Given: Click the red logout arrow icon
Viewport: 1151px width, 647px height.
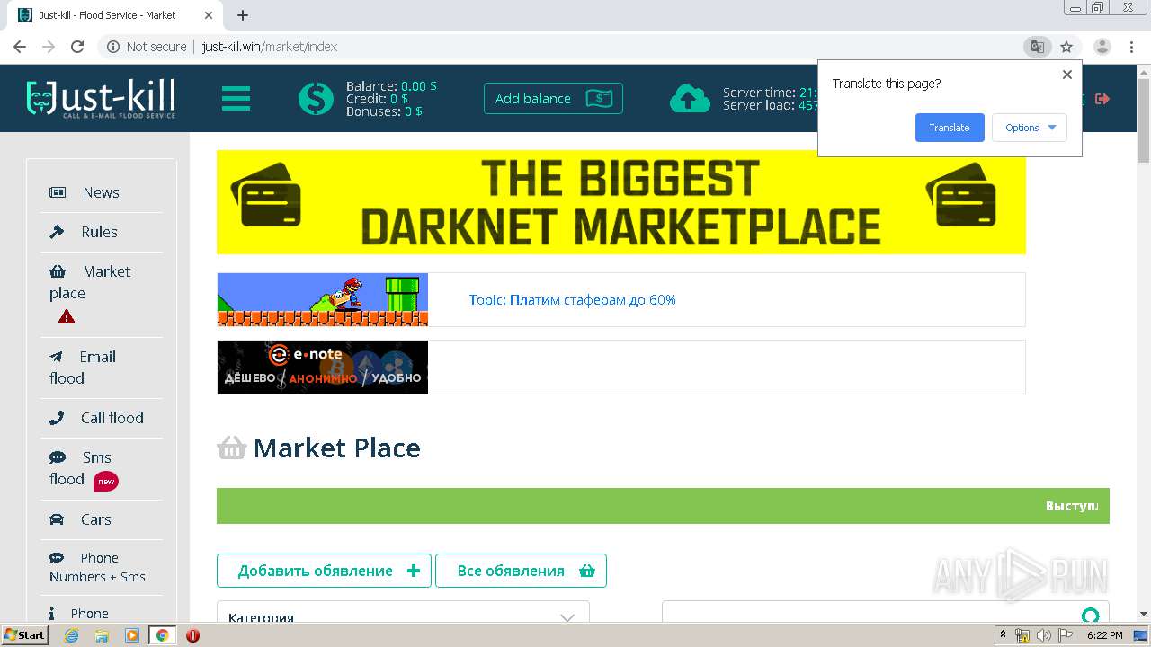Looking at the screenshot, I should click(1102, 99).
